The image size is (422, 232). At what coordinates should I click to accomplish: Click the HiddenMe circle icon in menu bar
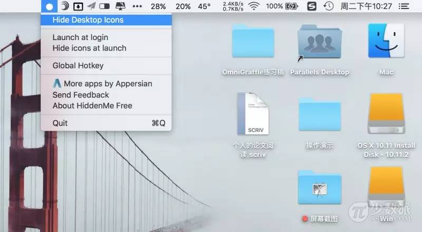click(49, 6)
